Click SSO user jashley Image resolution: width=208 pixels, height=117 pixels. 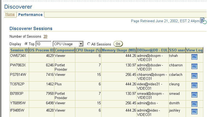(x=175, y=110)
